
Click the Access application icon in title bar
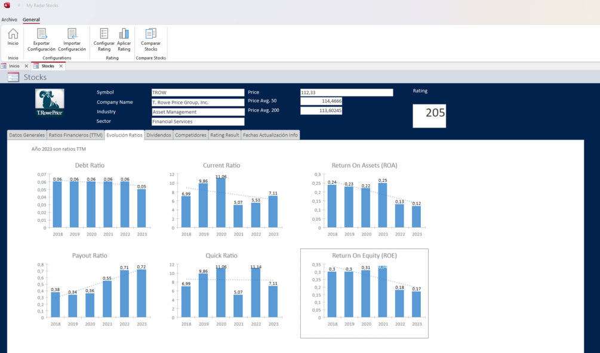[x=7, y=5]
